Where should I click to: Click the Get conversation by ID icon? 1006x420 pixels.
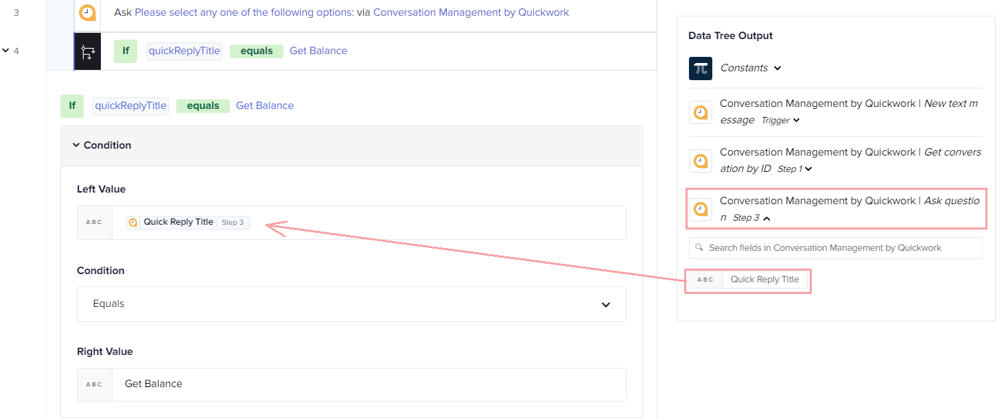(701, 161)
